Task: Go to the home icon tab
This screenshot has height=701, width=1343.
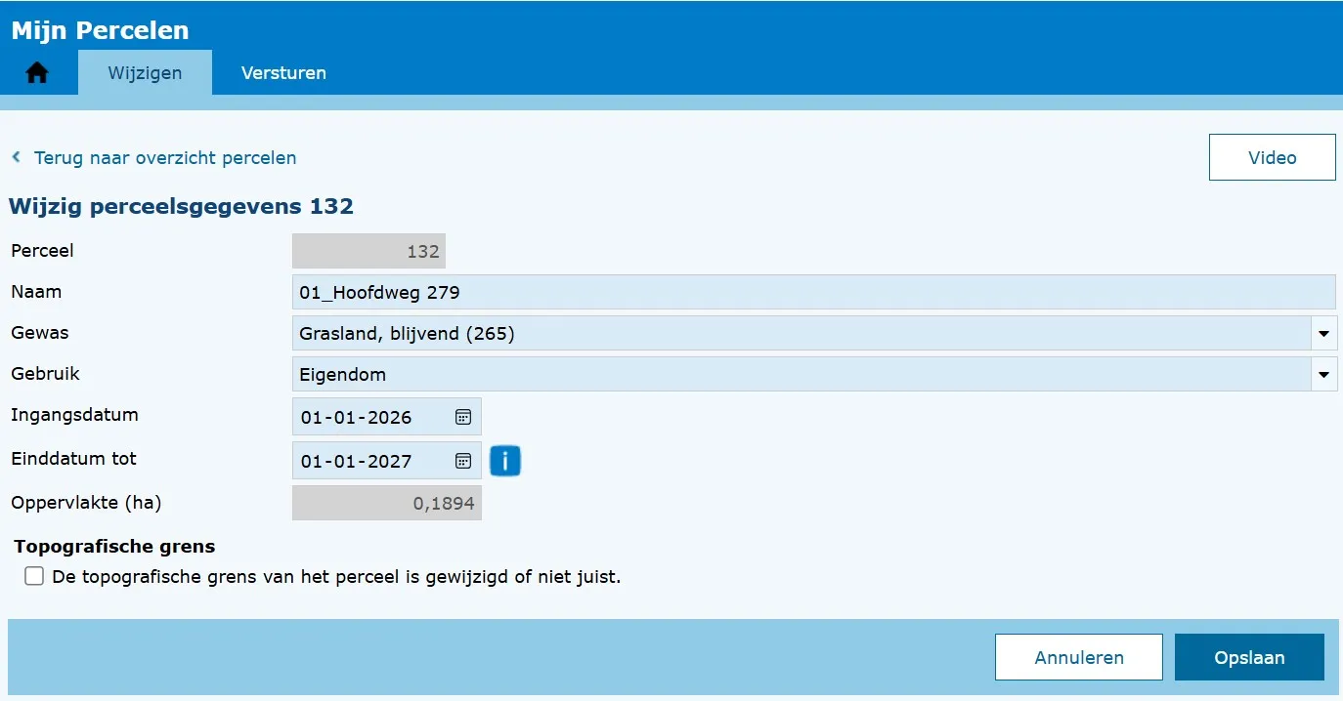Action: coord(37,73)
